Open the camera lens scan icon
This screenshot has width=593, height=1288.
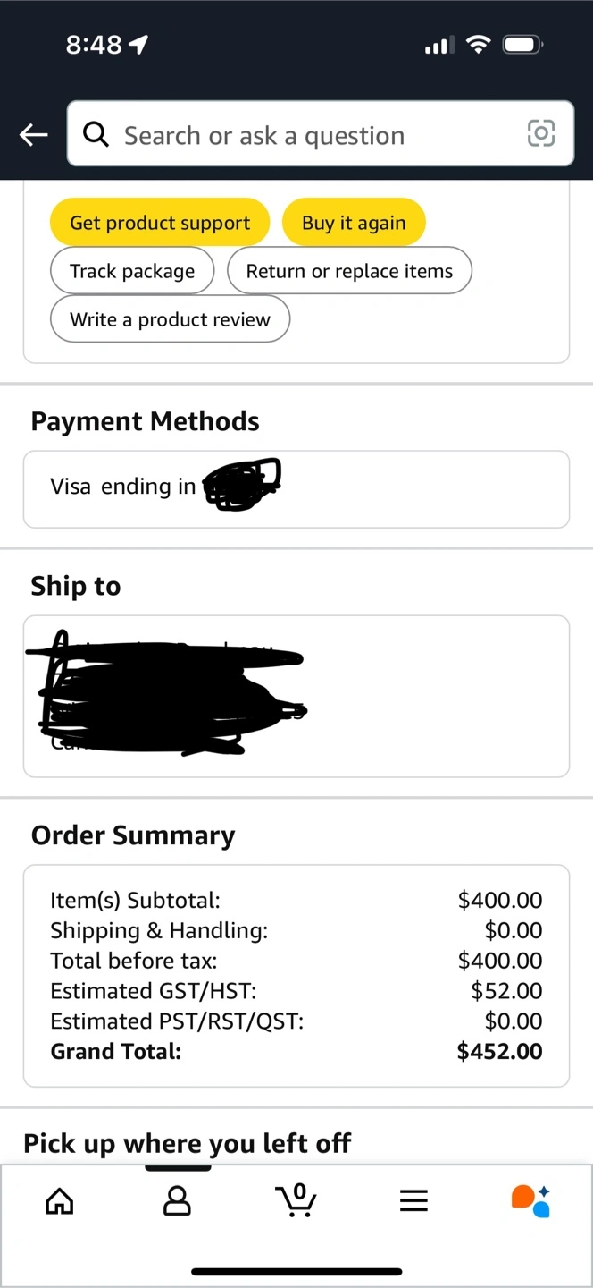point(541,134)
